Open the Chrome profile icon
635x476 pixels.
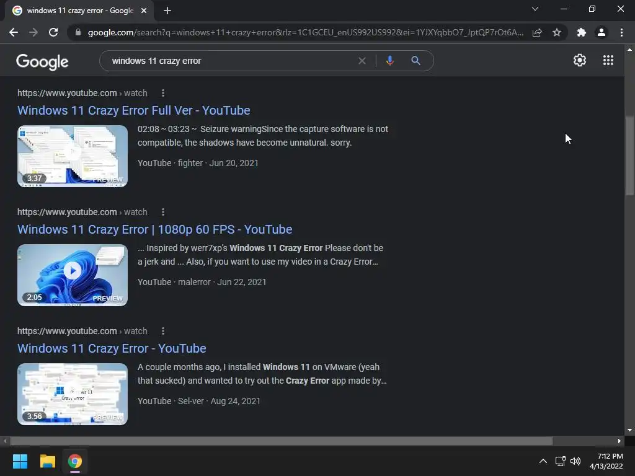tap(602, 32)
